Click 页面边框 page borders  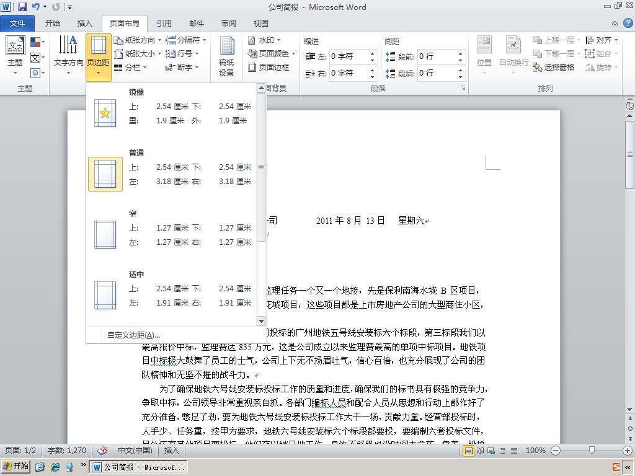click(x=269, y=67)
